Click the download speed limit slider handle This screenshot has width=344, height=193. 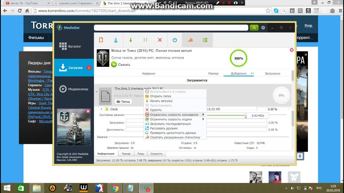coord(246,116)
